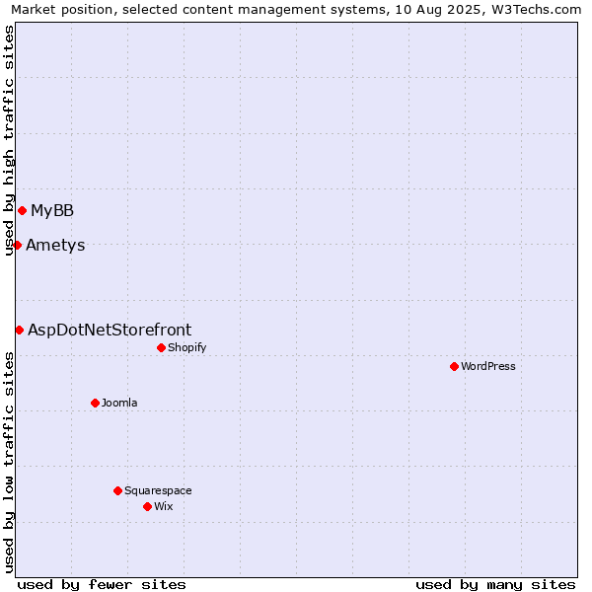Click the Joomla label text
The width and height of the screenshot is (592, 592).
(x=119, y=403)
